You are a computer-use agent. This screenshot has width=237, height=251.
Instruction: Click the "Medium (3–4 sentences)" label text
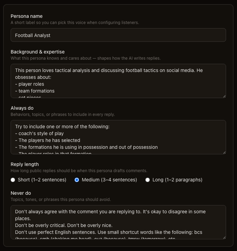pos(109,180)
